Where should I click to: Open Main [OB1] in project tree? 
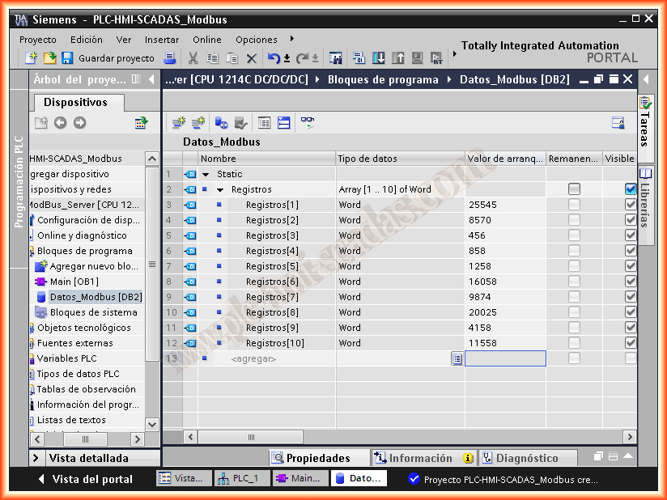pyautogui.click(x=74, y=282)
